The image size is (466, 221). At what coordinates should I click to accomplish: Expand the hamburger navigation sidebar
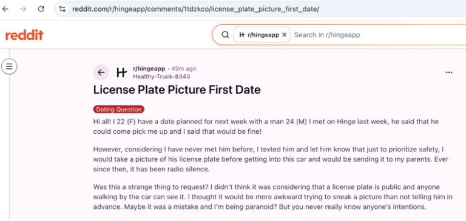9,66
